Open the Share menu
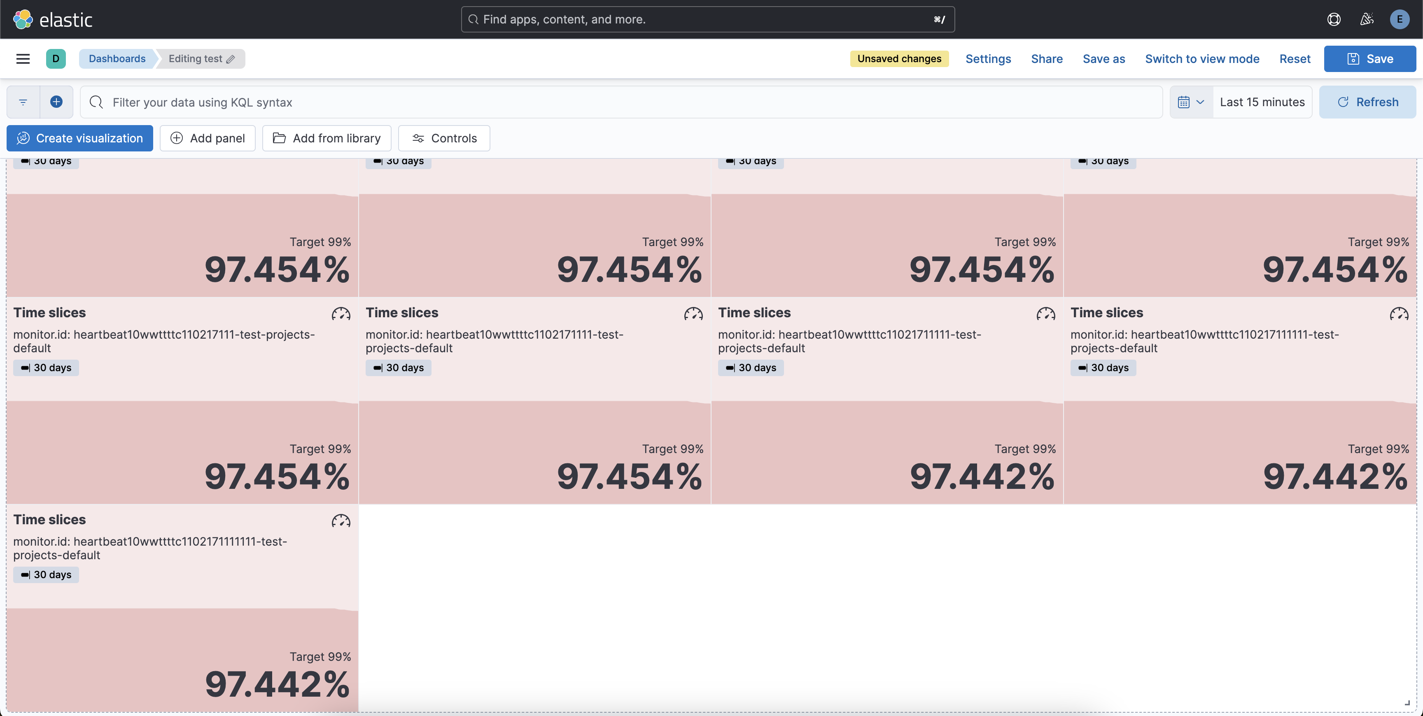The width and height of the screenshot is (1423, 716). [x=1046, y=58]
